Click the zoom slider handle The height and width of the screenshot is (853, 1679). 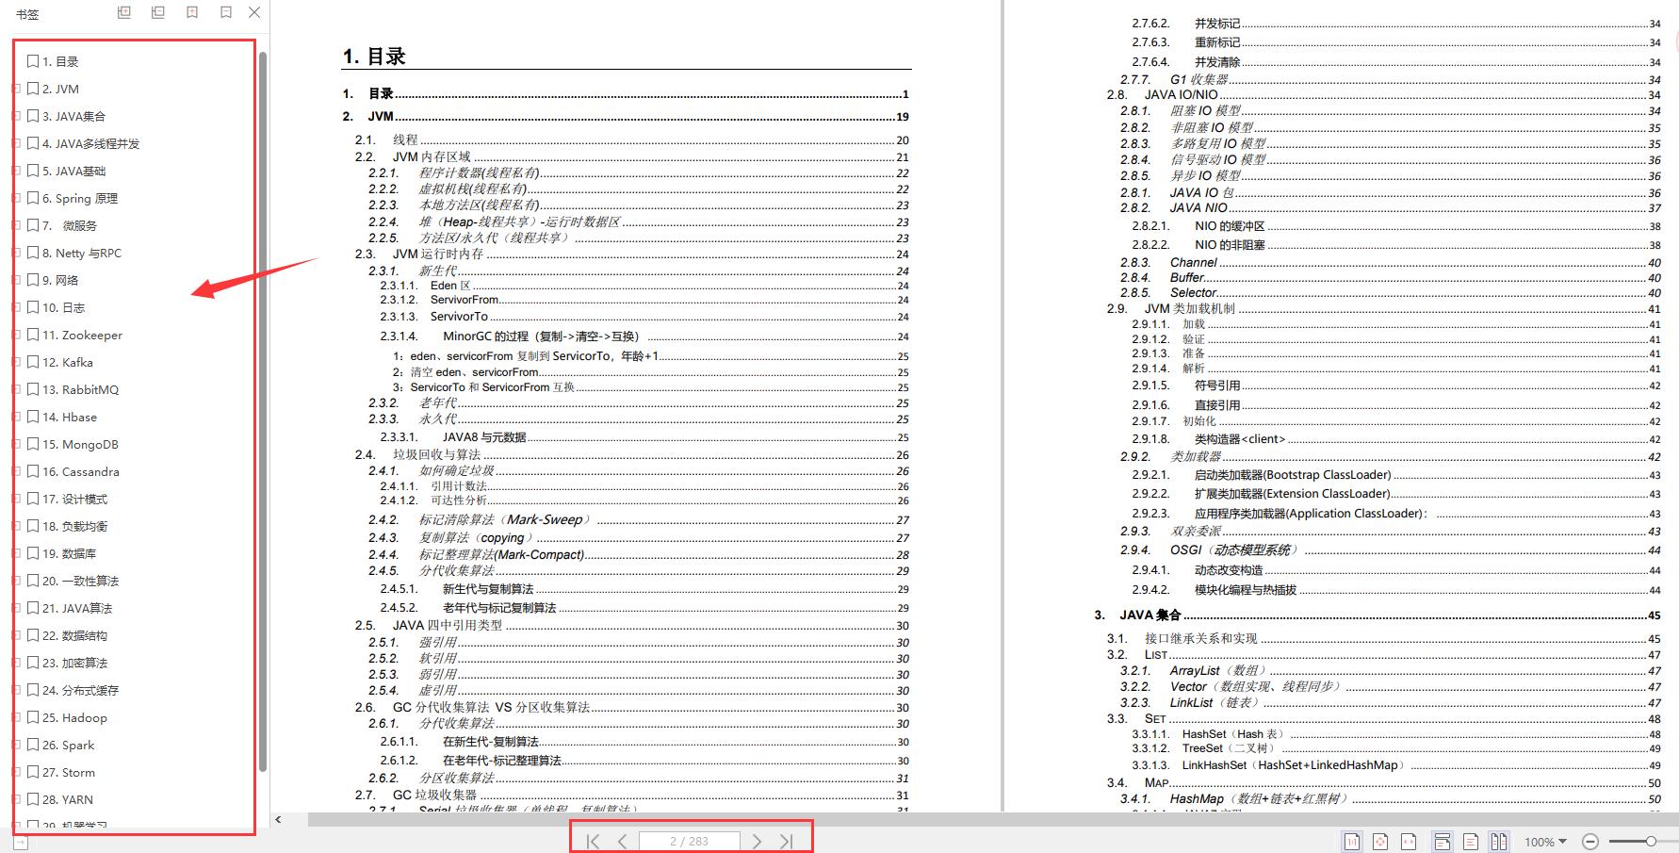pos(1651,841)
